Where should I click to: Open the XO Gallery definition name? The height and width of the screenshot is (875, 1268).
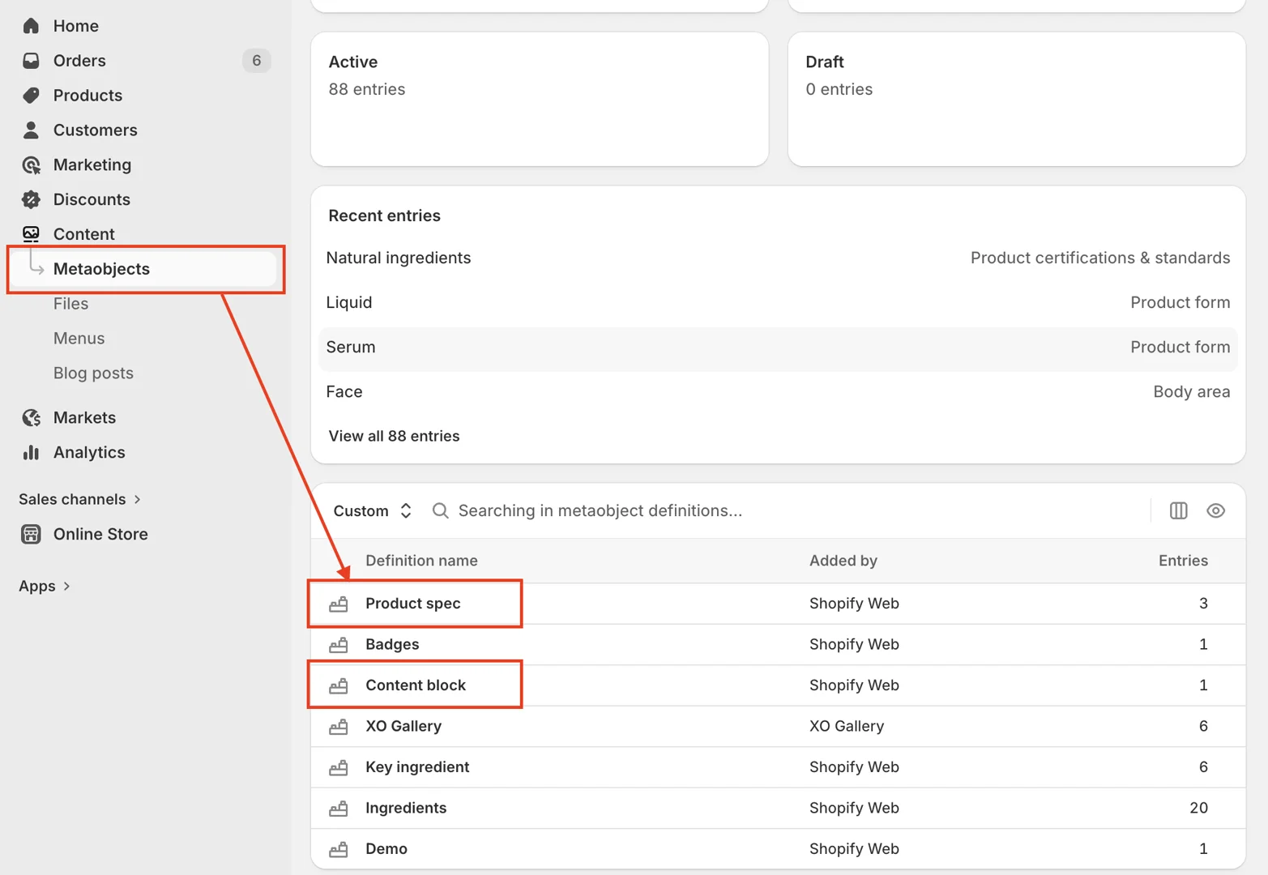pyautogui.click(x=403, y=727)
